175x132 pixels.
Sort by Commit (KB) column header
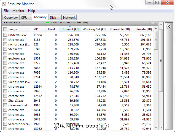[x=70, y=29]
